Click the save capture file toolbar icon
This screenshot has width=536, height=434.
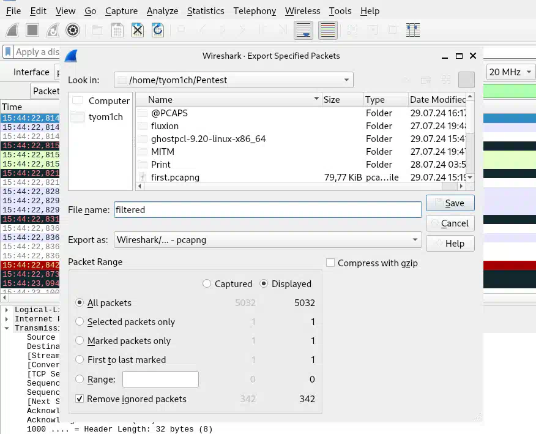(x=117, y=30)
